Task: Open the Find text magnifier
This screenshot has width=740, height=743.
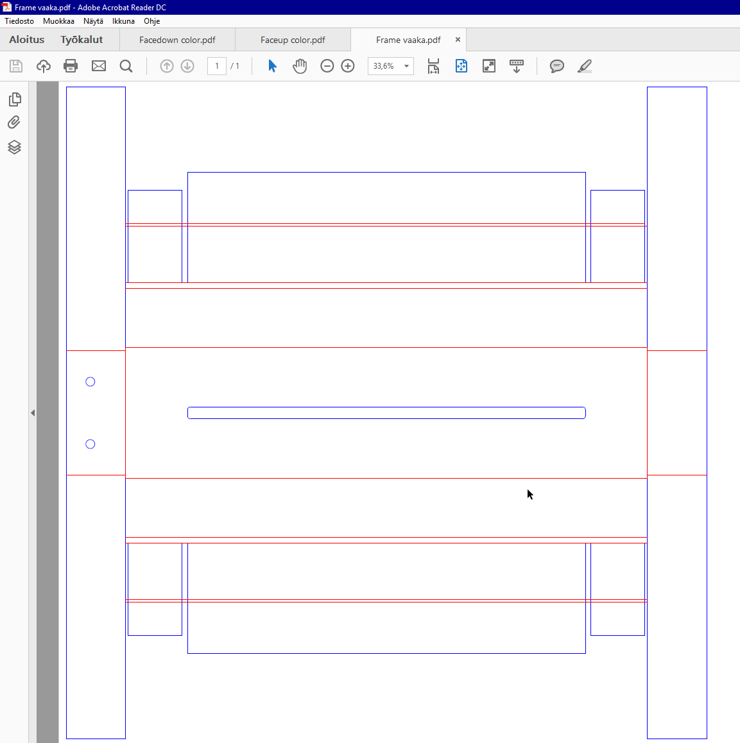Action: 126,66
